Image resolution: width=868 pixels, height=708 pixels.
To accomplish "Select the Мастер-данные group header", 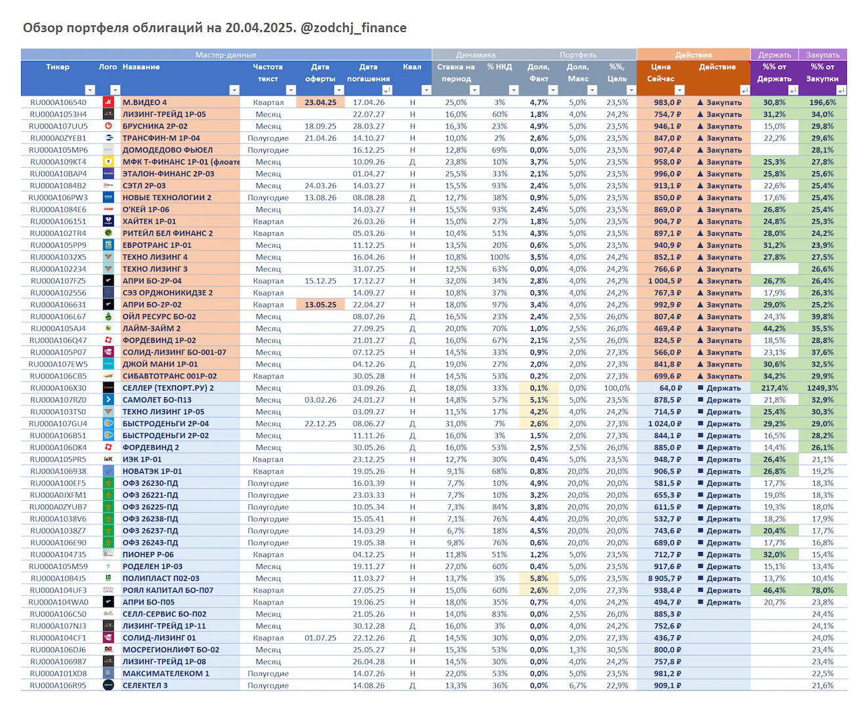I will coord(226,55).
